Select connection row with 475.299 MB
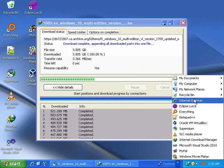This screenshot has height=168, width=224. (x=106, y=131)
